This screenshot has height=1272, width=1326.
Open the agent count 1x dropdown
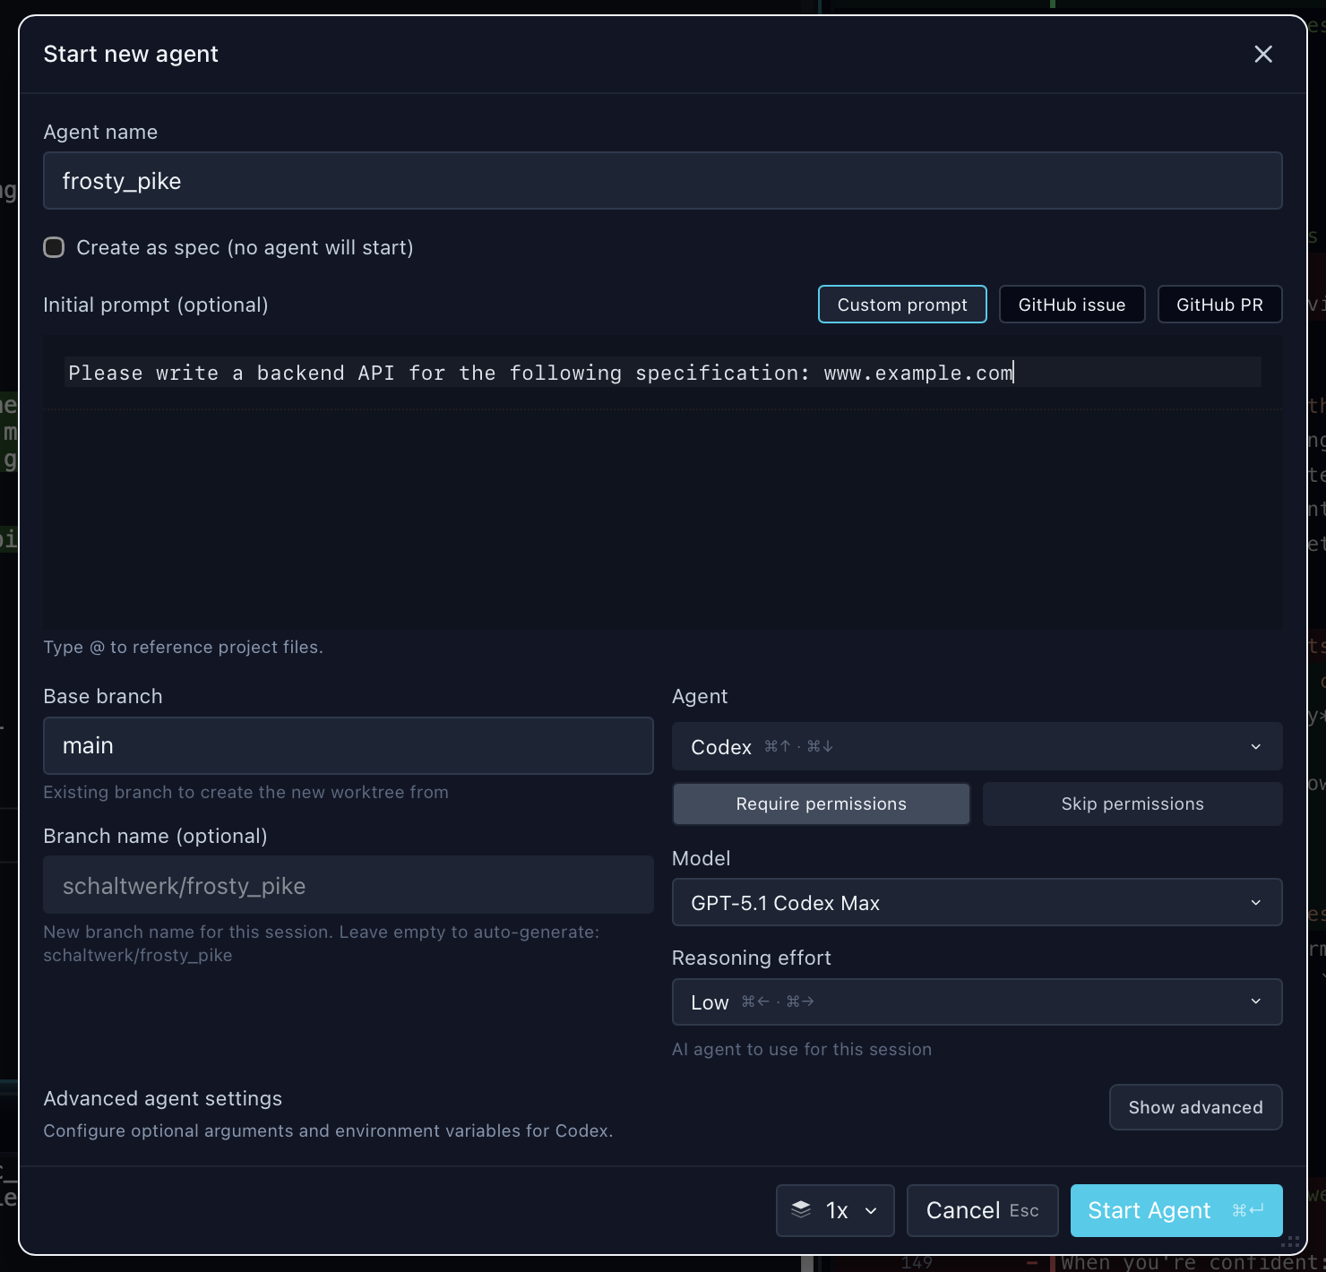(834, 1210)
